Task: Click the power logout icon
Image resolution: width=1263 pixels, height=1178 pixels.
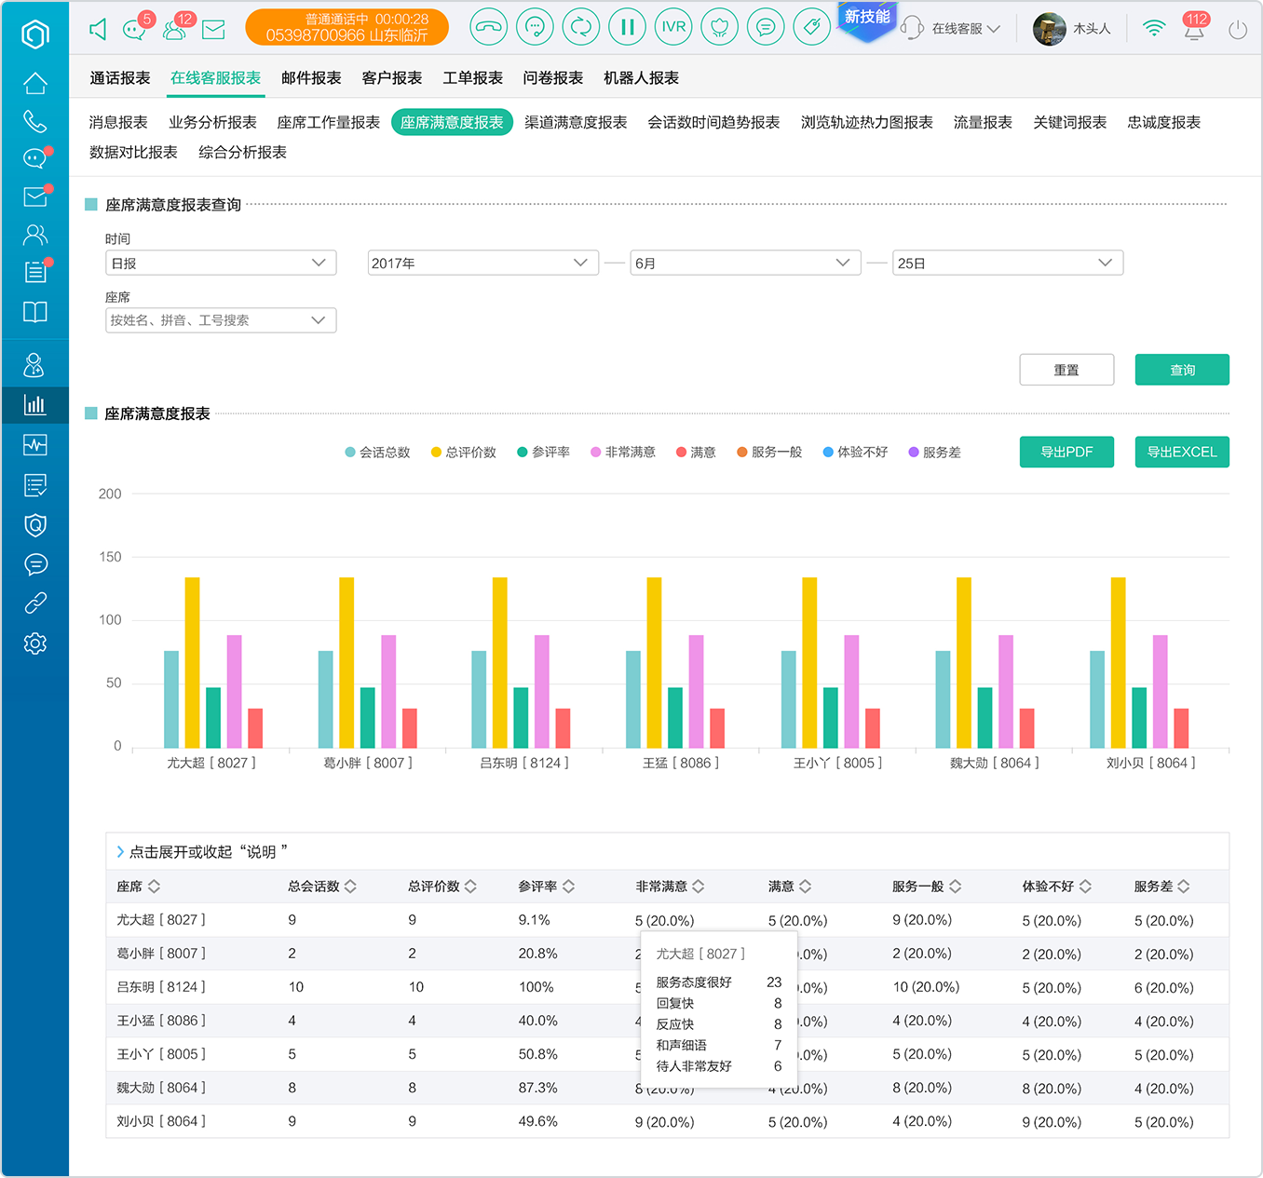Action: 1238,30
